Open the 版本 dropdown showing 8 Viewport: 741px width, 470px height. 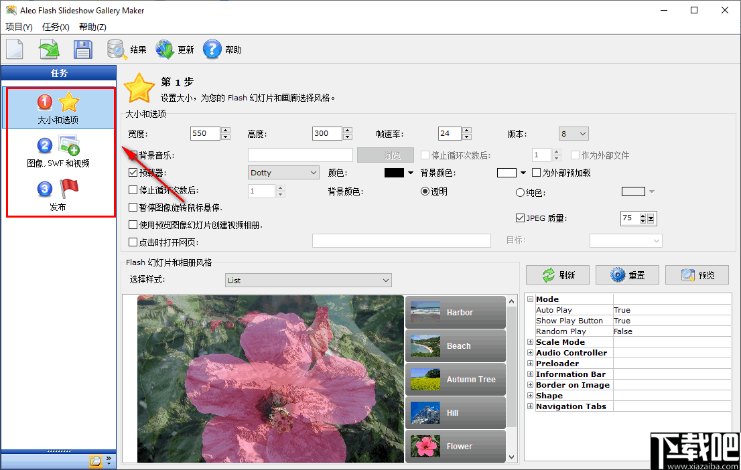pos(573,133)
